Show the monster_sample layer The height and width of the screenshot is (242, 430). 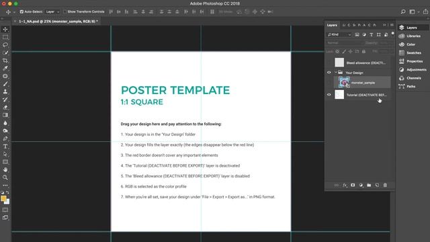(x=329, y=83)
